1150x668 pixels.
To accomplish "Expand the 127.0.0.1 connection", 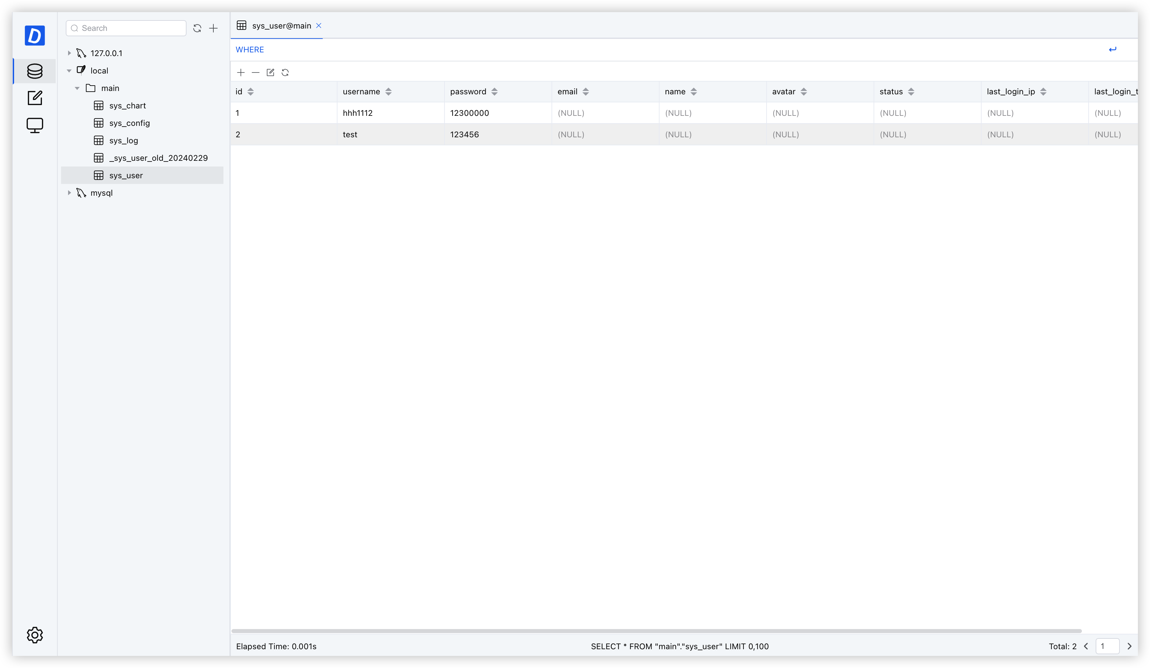I will (x=69, y=53).
